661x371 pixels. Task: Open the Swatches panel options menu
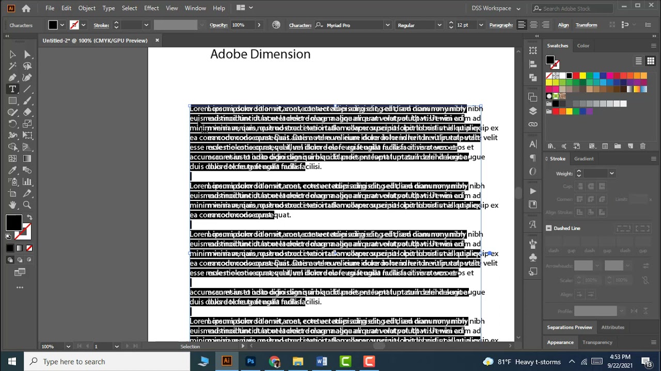[x=653, y=46]
